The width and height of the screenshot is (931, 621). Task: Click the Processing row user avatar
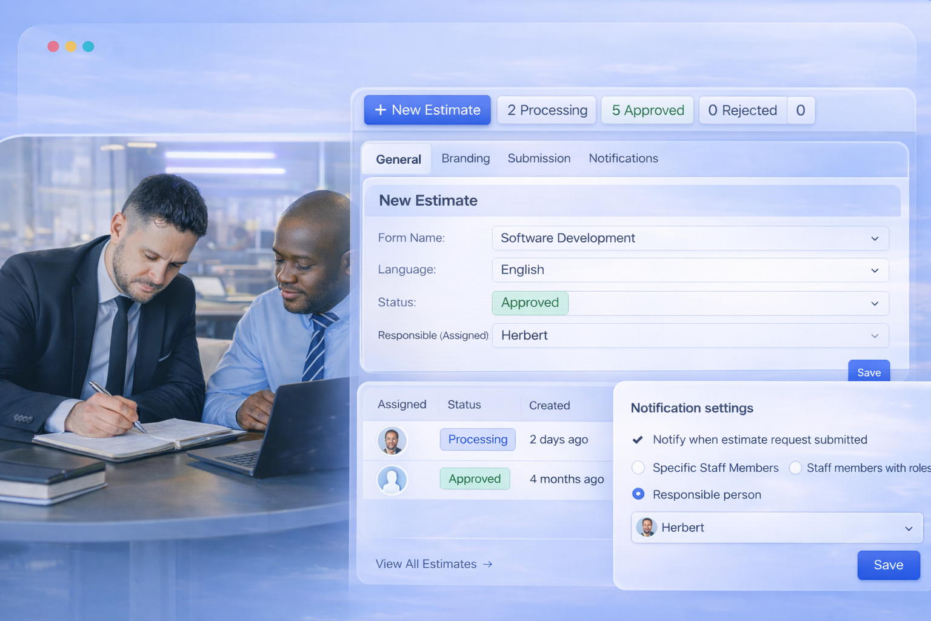392,440
